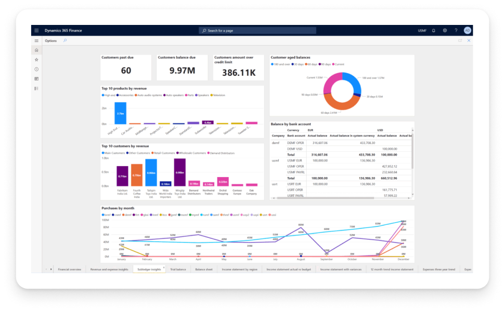This screenshot has height=310, width=504.
Task: Toggle the High end legend entry
Action: [x=109, y=96]
